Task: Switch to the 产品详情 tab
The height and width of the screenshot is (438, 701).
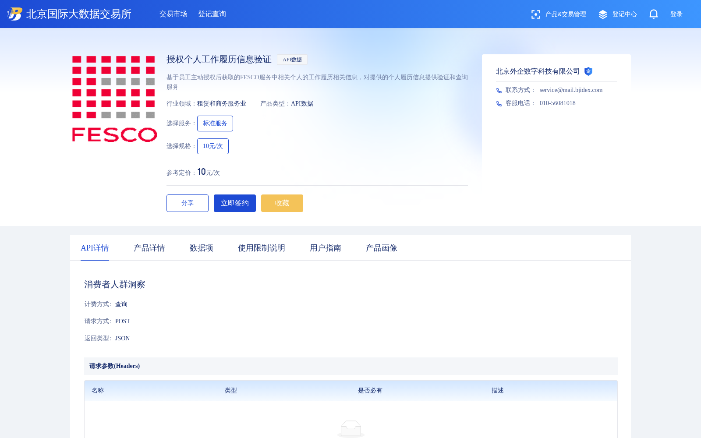Action: 149,248
